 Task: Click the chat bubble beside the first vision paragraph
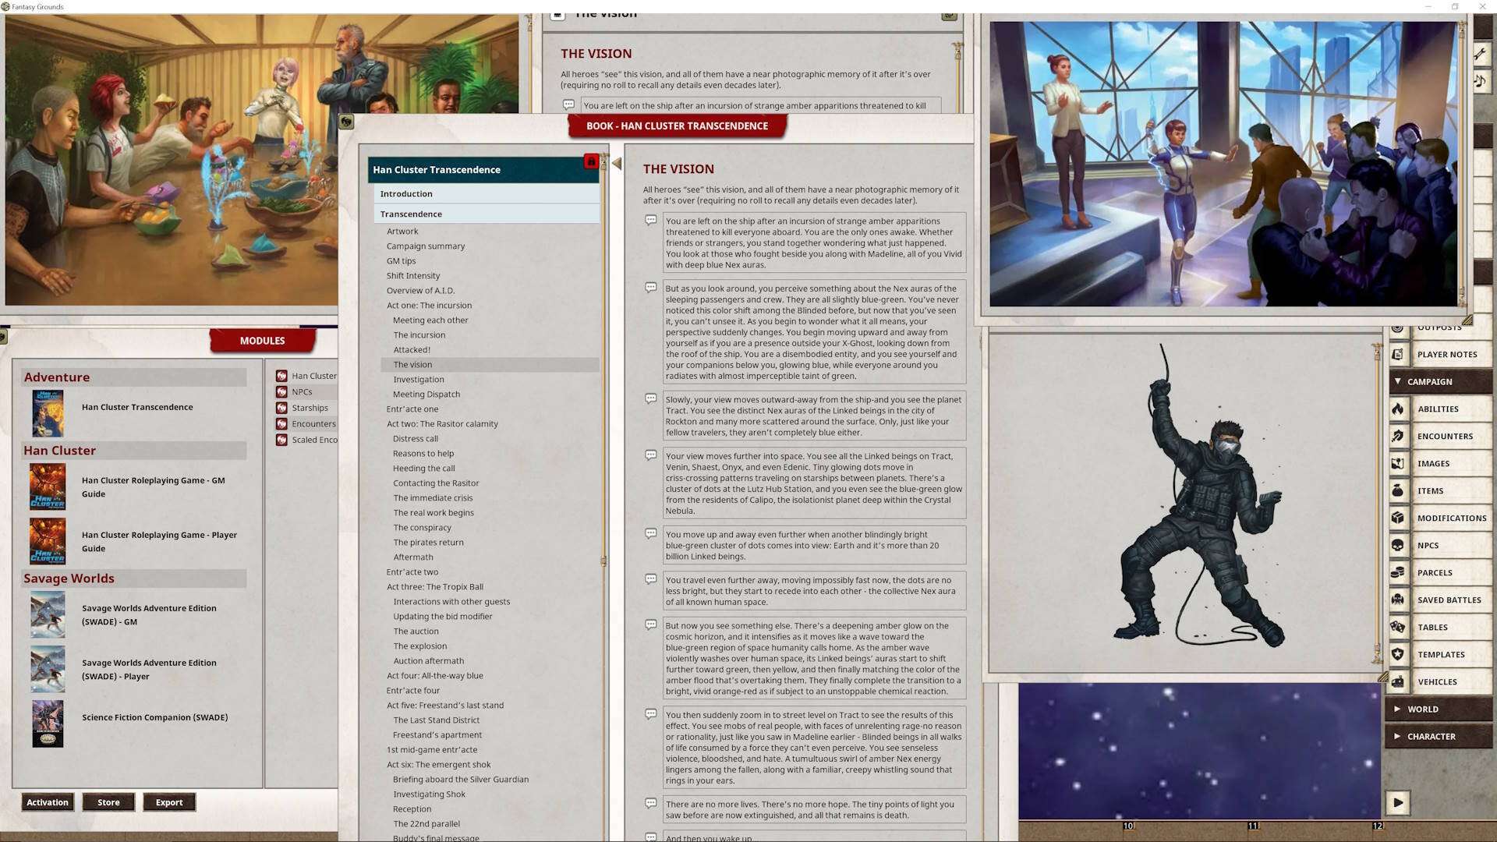tap(650, 221)
